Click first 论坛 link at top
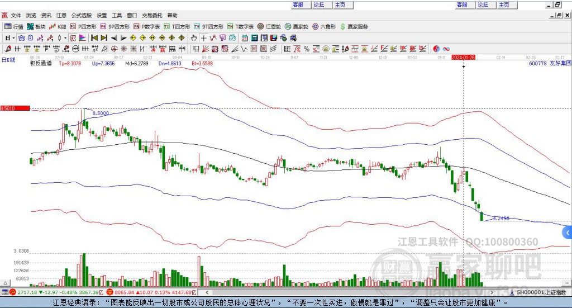Viewport: 572px width, 308px height. click(319, 4)
